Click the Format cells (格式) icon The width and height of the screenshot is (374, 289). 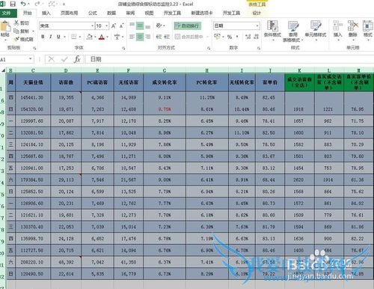(x=368, y=25)
